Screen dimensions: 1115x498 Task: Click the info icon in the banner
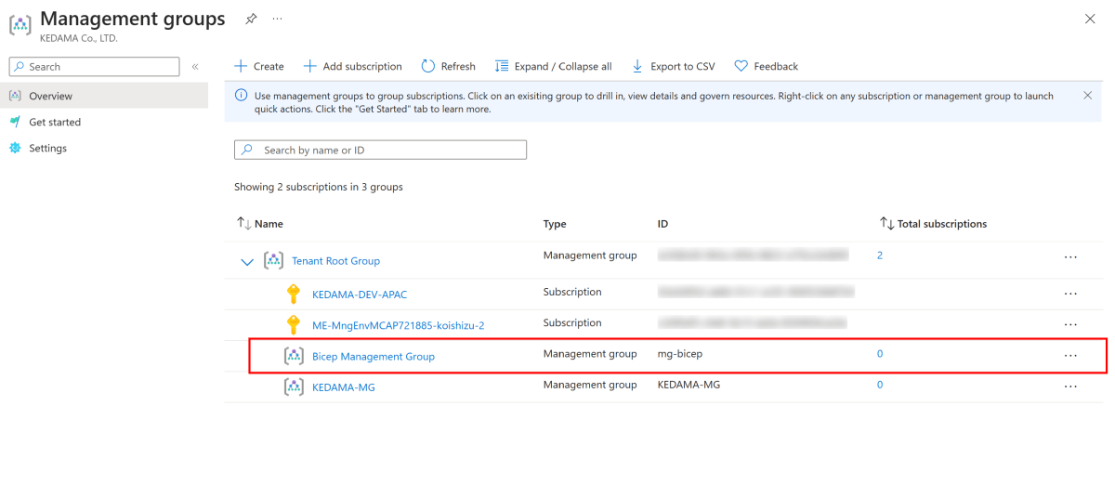[242, 95]
